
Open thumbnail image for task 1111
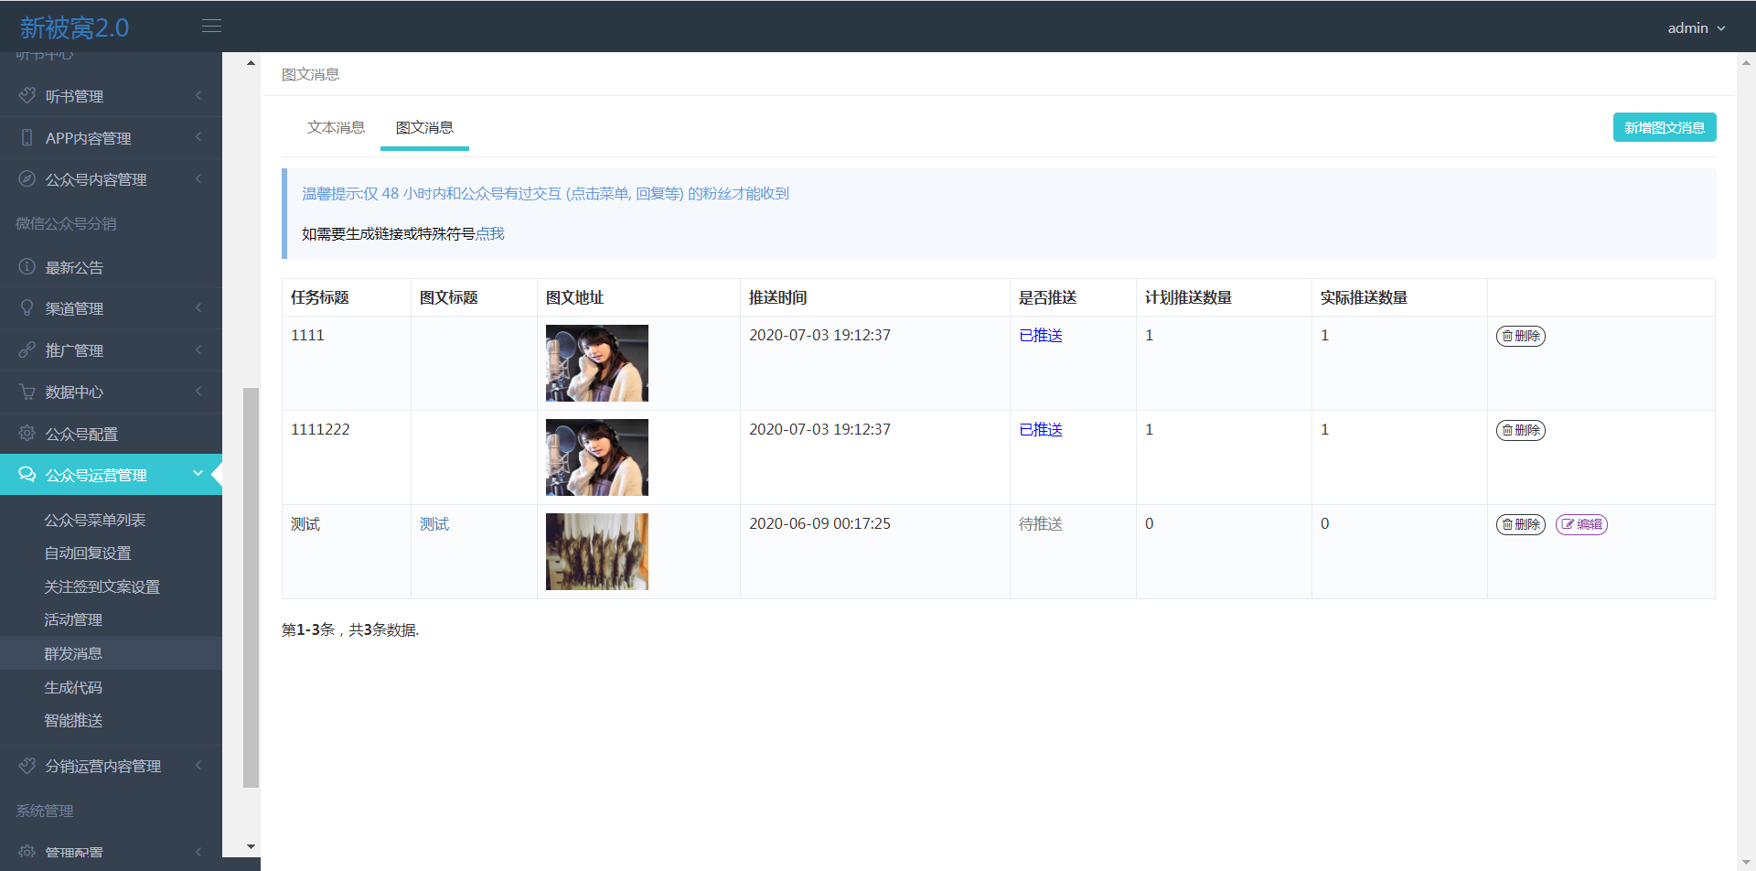[x=597, y=363]
